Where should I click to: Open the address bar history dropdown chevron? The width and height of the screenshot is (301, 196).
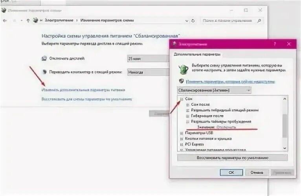[x=187, y=21]
